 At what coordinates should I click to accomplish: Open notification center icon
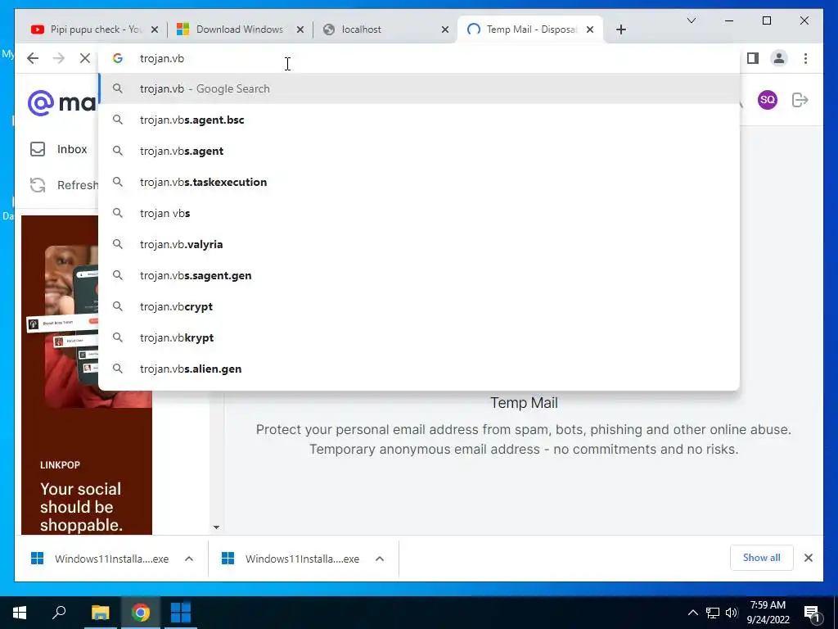(x=812, y=613)
